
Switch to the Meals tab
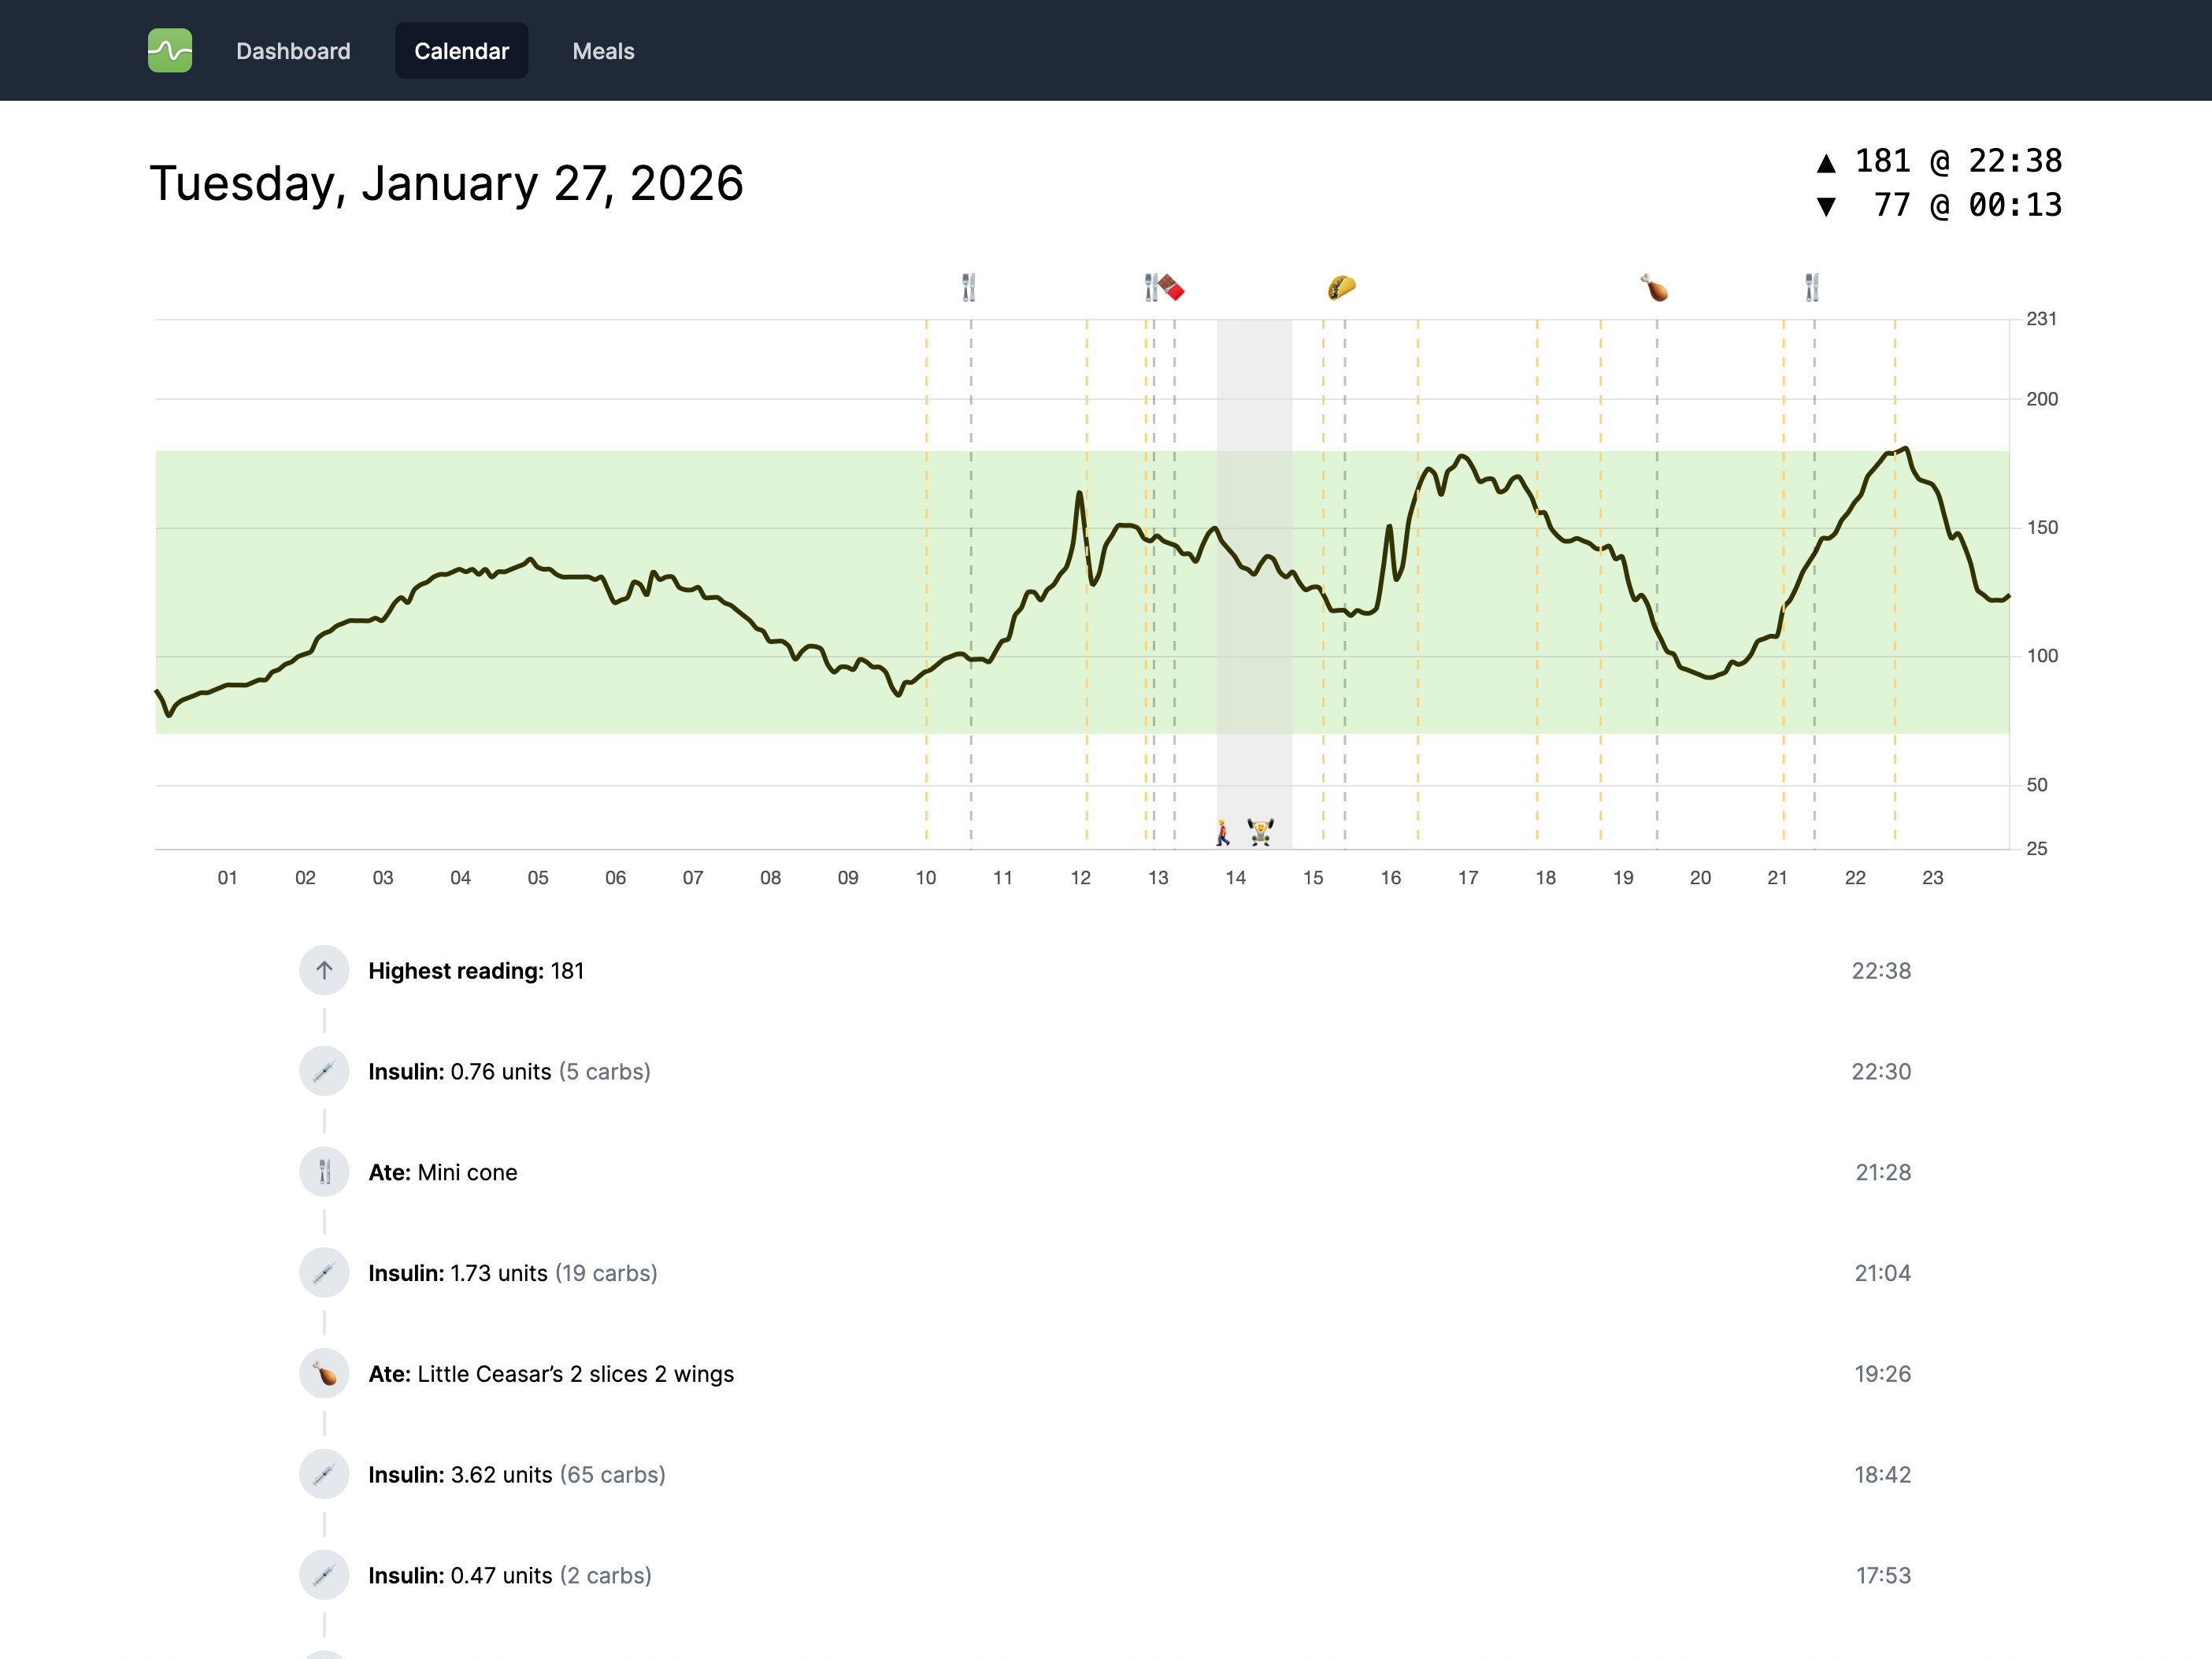coord(603,50)
